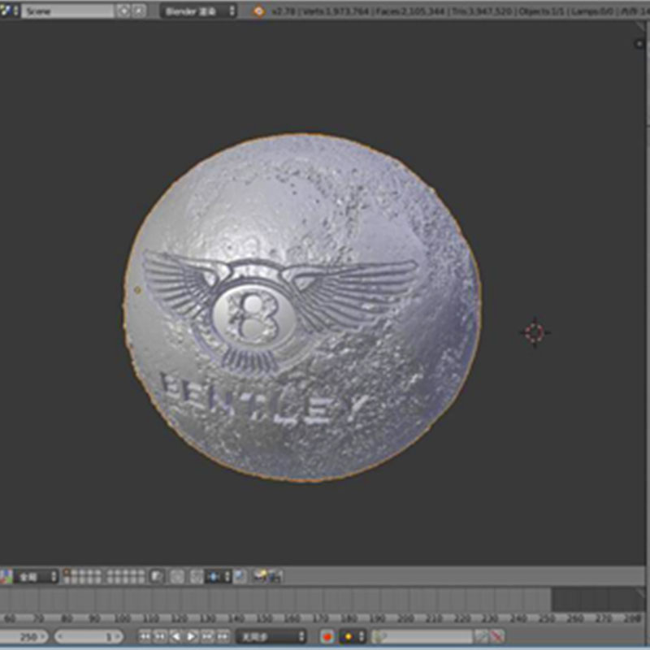Click the Bentley emblem sphere in the viewport
This screenshot has height=650, width=650.
pos(302,308)
